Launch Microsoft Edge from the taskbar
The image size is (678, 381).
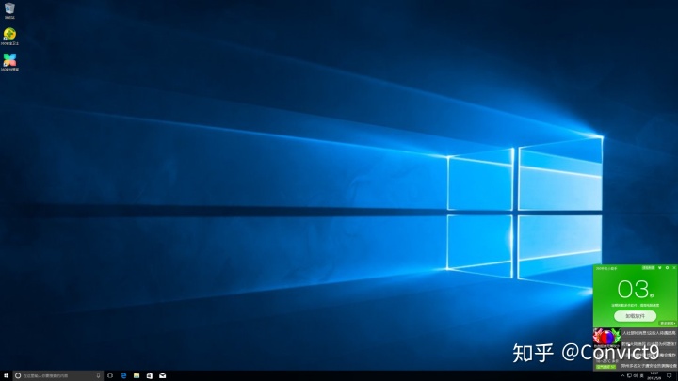point(123,375)
